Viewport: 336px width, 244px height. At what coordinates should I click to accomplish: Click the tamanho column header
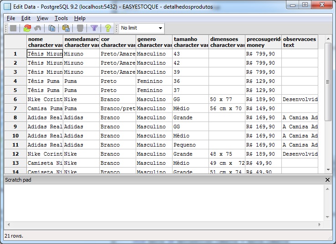[190, 42]
